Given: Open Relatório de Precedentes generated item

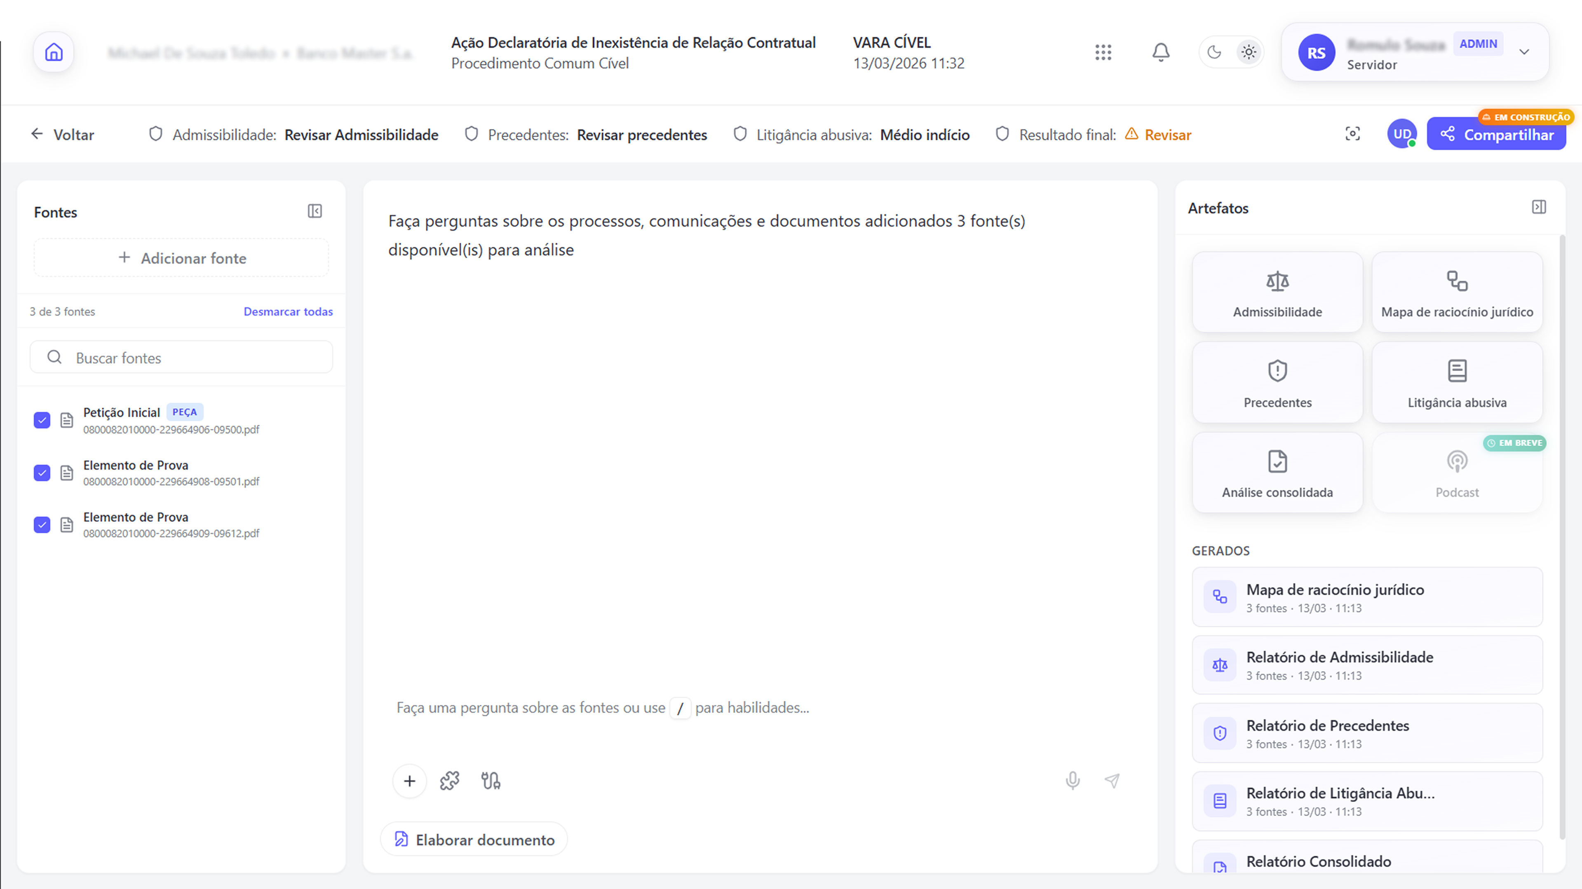Looking at the screenshot, I should (x=1367, y=733).
